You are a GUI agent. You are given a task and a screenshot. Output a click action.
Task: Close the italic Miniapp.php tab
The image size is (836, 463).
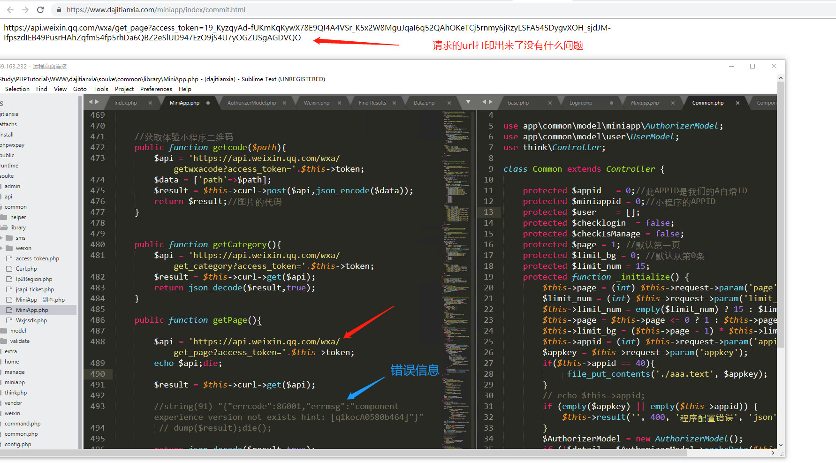pos(673,103)
